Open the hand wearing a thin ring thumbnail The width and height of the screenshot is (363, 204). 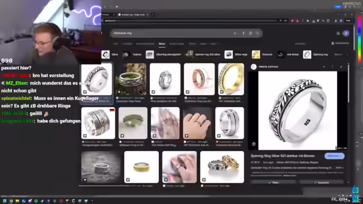[x=197, y=123]
